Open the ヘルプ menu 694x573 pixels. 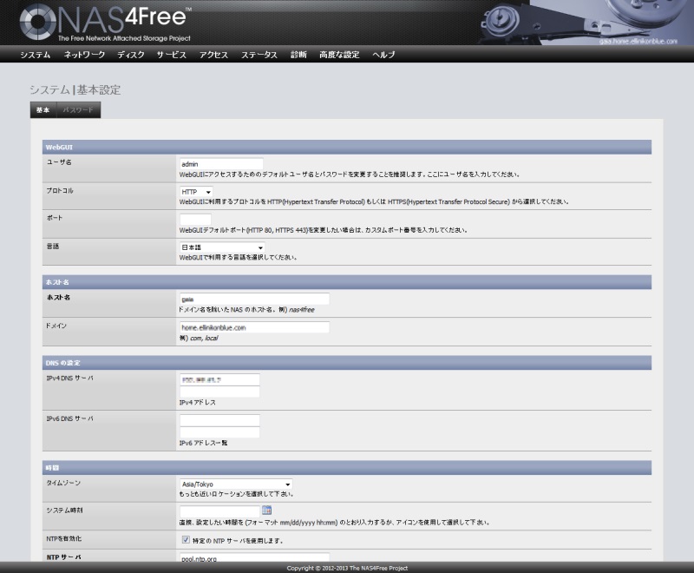[383, 55]
